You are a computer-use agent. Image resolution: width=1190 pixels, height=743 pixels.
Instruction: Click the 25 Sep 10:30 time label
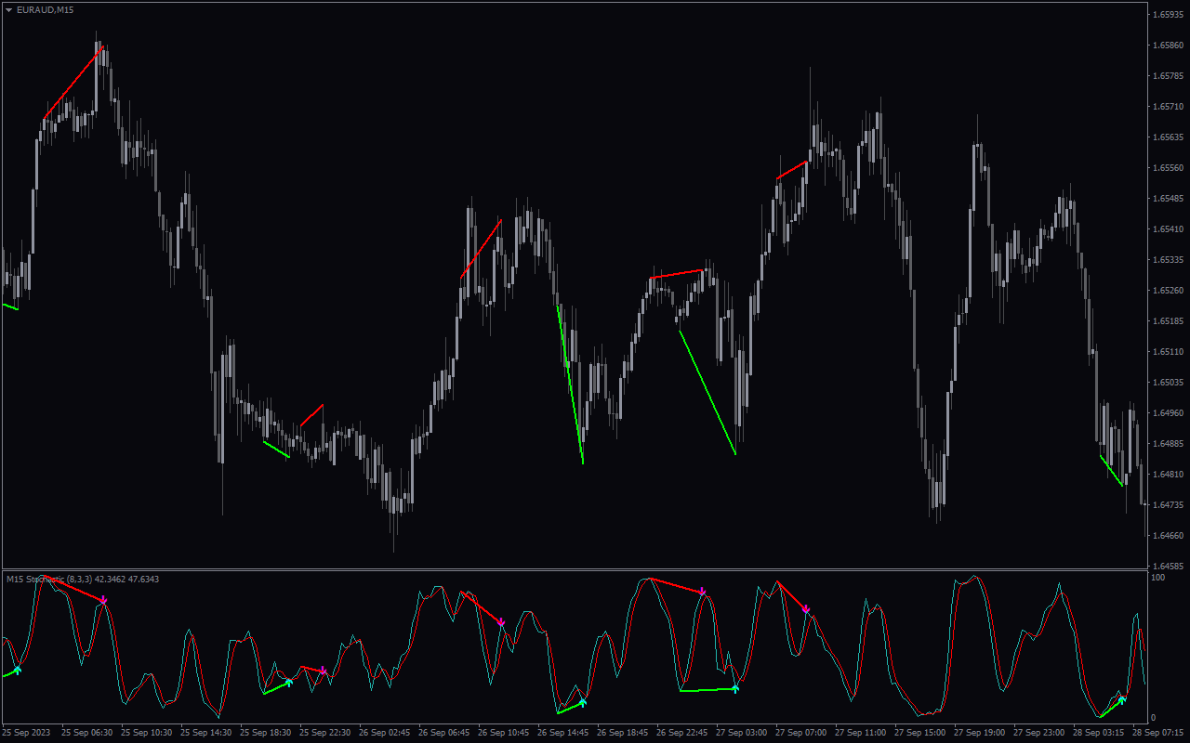pyautogui.click(x=146, y=733)
